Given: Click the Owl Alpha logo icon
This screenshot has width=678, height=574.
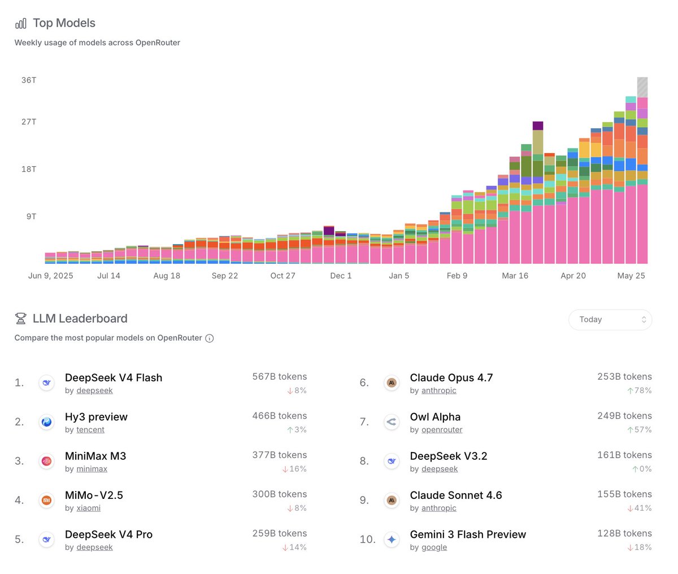Looking at the screenshot, I should coord(392,422).
